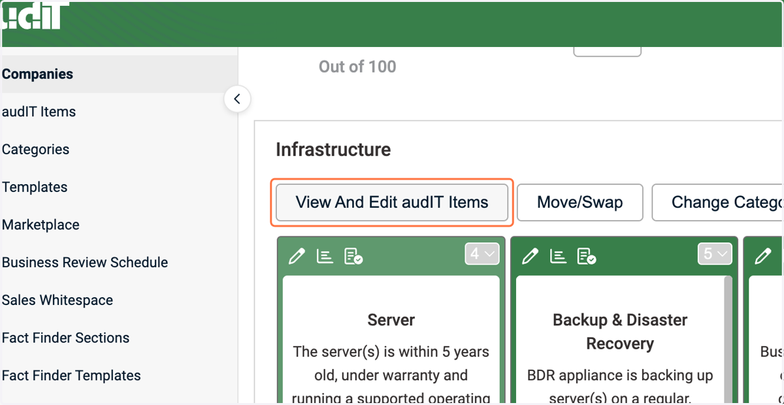Open Fact Finder Sections in the sidebar
Viewport: 784px width, 405px height.
pos(66,338)
